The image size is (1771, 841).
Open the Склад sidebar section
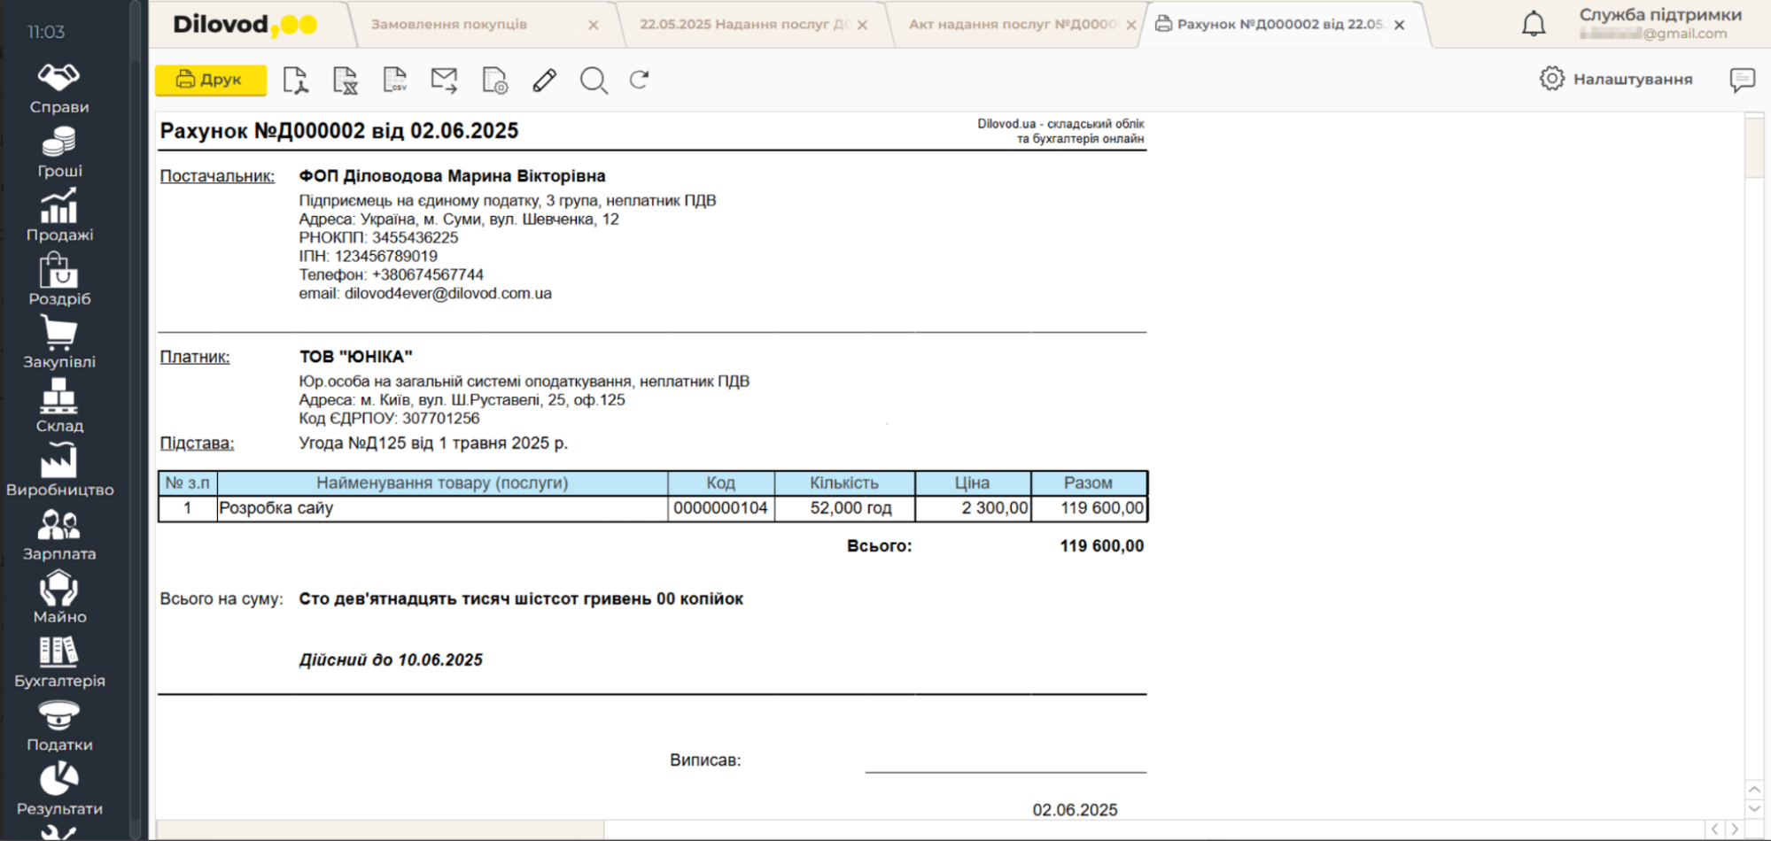point(59,406)
